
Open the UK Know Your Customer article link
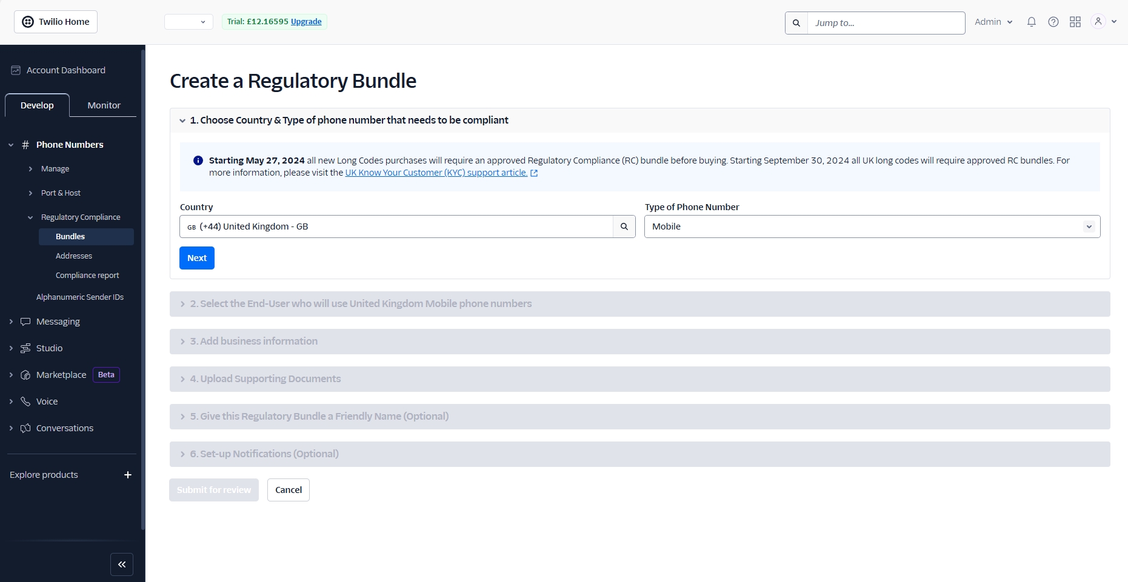(436, 173)
